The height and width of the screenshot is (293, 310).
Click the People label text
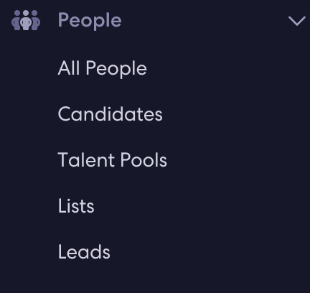point(90,21)
